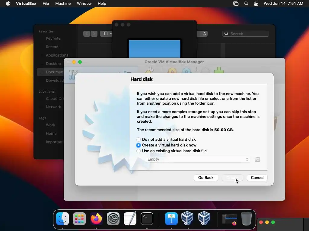The width and height of the screenshot is (309, 231).
Task: Open System Settings from the Dock
Action: [113, 218]
